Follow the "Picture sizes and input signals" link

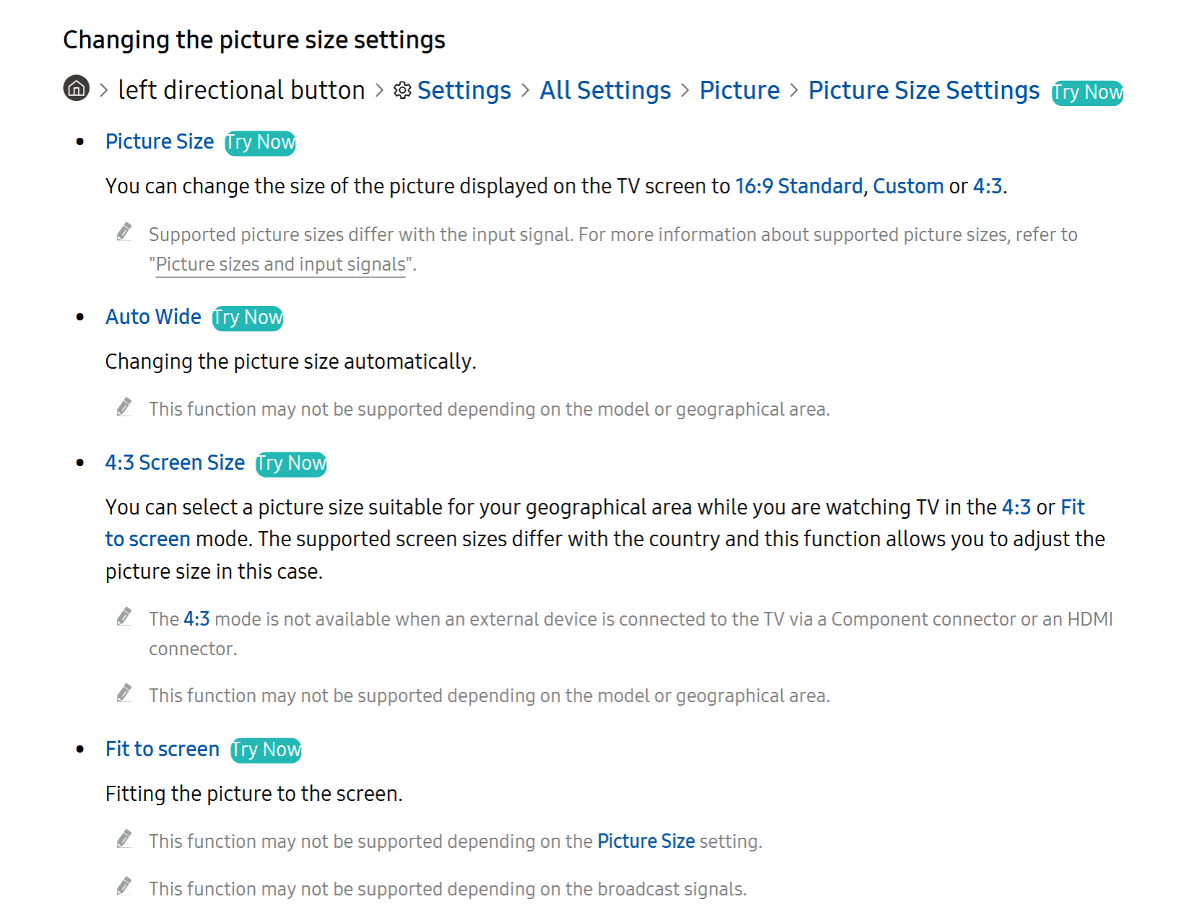click(281, 265)
